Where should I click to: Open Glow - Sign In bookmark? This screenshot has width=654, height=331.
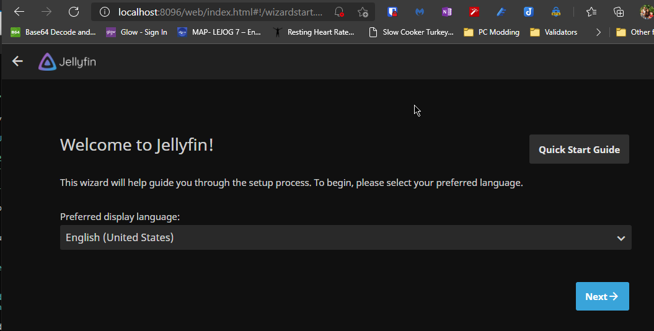tap(137, 32)
